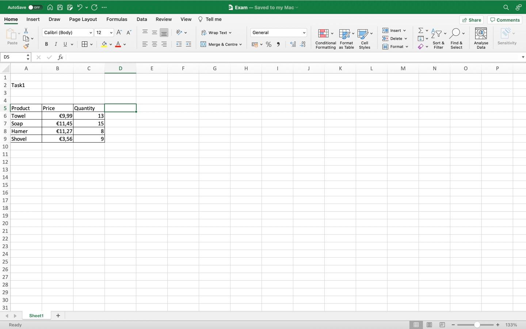The width and height of the screenshot is (526, 329).
Task: Apply italic formatting
Action: tap(56, 44)
